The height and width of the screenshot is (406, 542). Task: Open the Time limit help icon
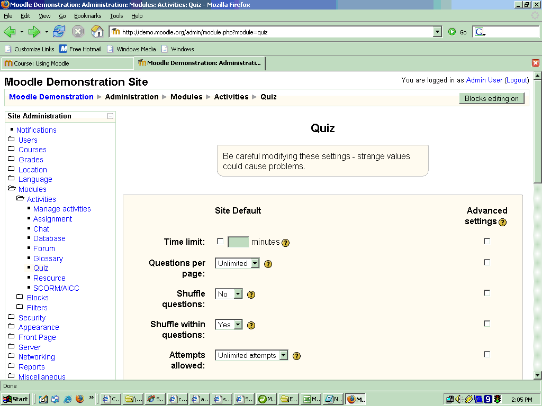(x=285, y=243)
